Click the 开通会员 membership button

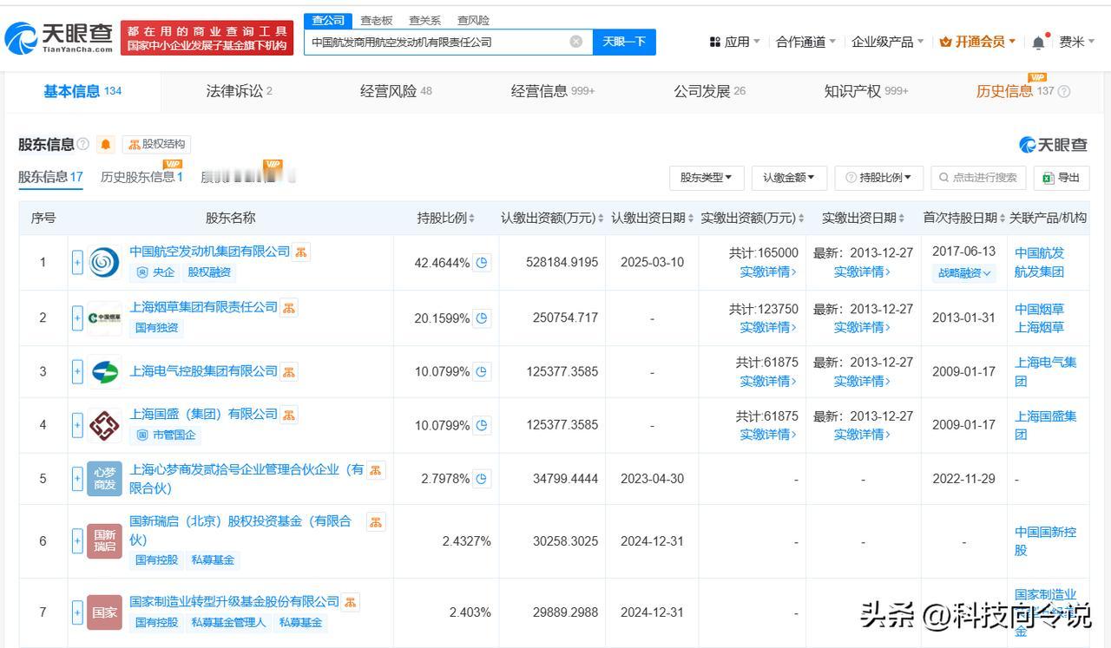click(977, 42)
